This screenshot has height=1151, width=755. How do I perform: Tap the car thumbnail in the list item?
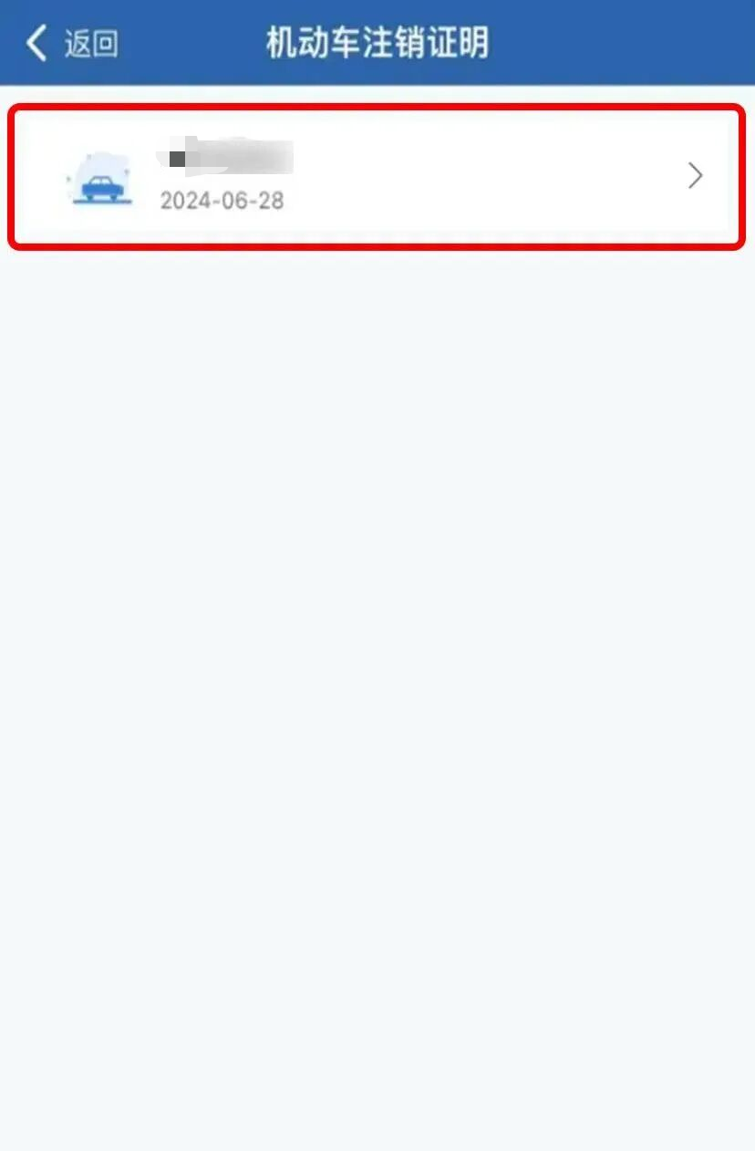100,179
